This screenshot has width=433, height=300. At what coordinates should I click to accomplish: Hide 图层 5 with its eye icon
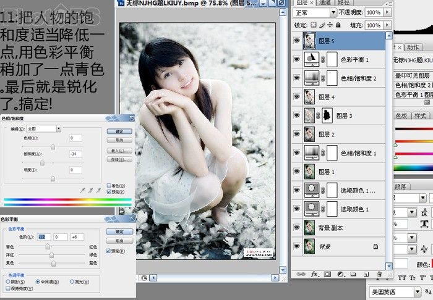297,41
